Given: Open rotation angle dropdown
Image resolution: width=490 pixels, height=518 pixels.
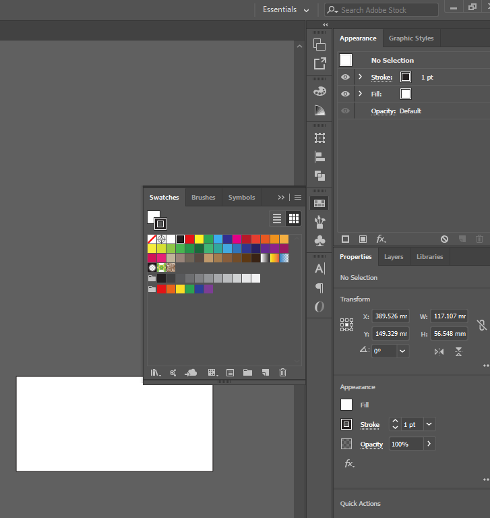Looking at the screenshot, I should coord(402,351).
